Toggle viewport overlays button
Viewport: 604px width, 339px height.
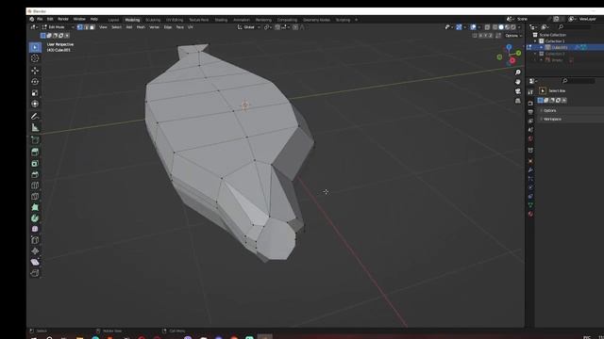(x=473, y=27)
